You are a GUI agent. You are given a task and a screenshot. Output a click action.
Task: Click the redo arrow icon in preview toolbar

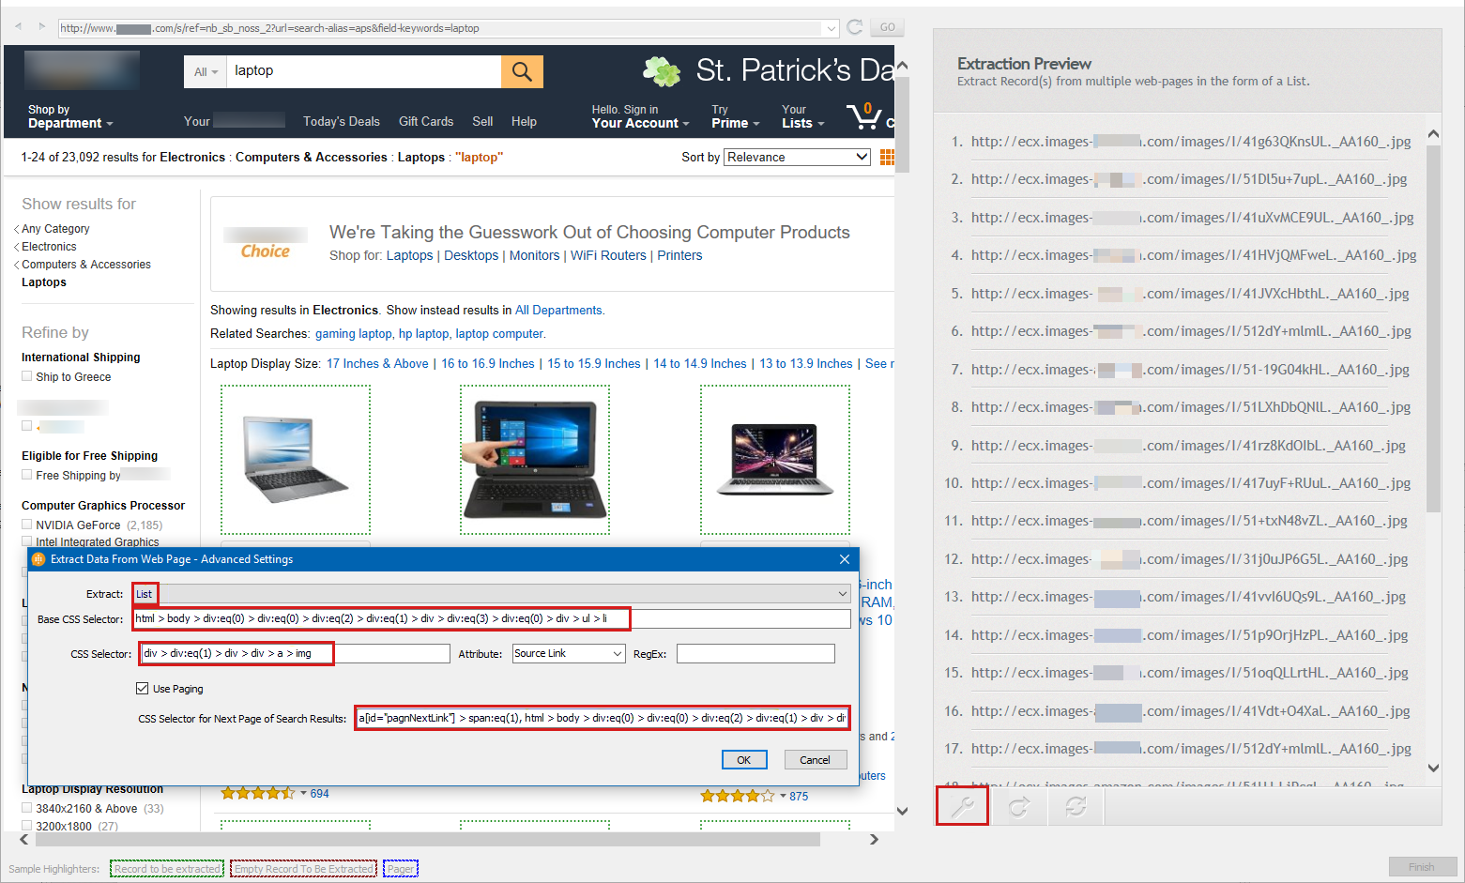[x=1019, y=806]
